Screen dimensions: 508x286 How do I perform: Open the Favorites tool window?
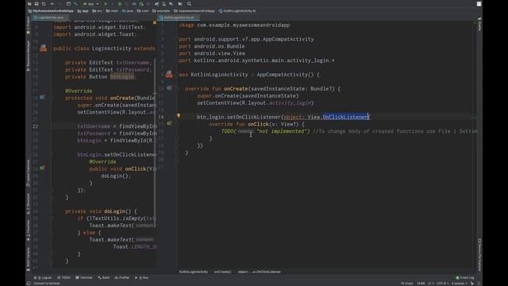pos(29,231)
